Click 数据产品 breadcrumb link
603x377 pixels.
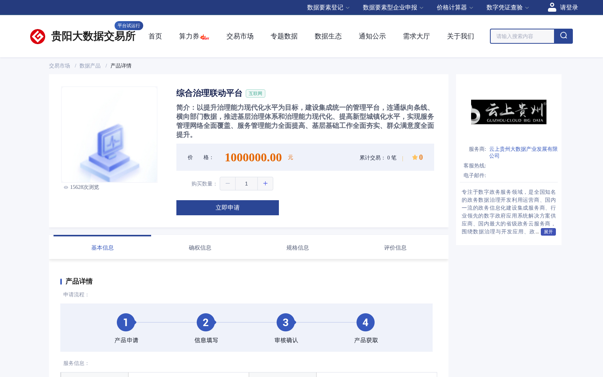90,66
